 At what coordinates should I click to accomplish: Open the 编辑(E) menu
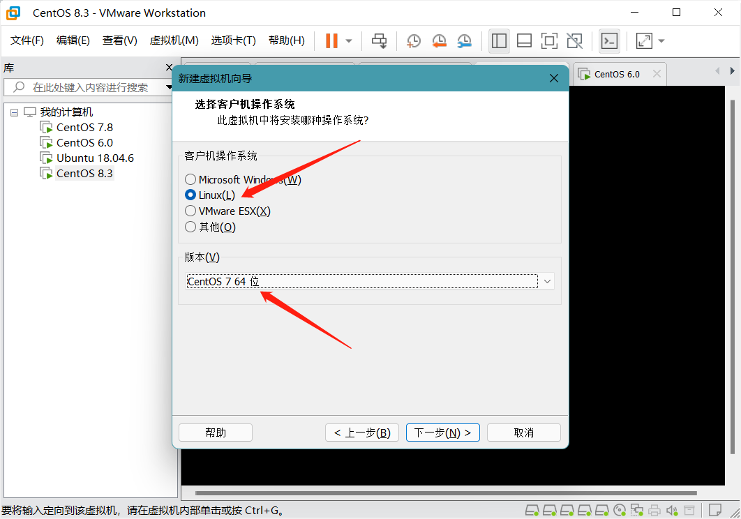73,40
